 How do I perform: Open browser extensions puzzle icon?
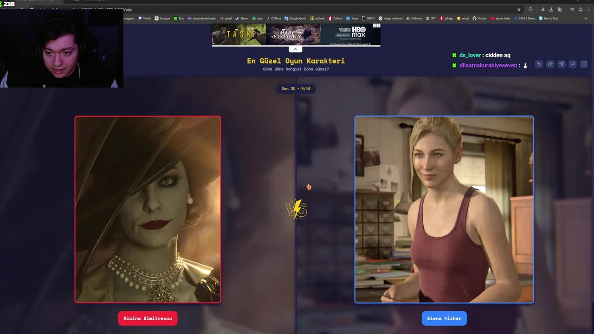click(530, 9)
